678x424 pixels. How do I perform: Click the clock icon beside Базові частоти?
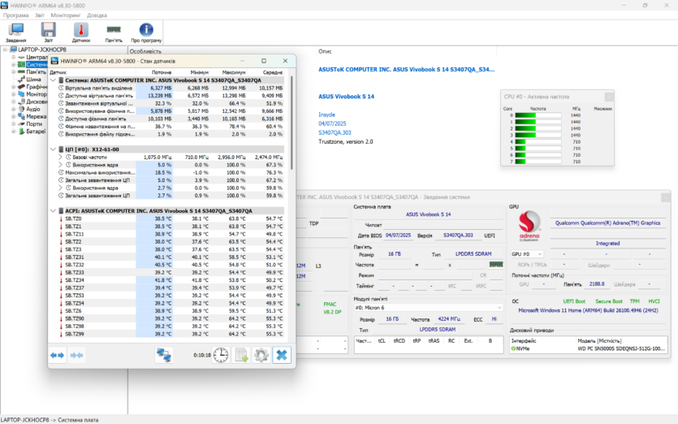coord(68,157)
